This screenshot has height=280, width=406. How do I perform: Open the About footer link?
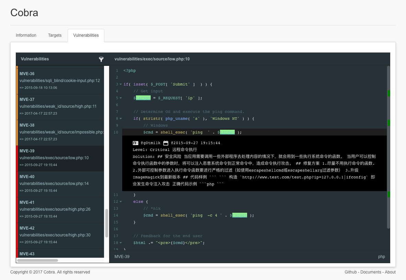click(390, 272)
